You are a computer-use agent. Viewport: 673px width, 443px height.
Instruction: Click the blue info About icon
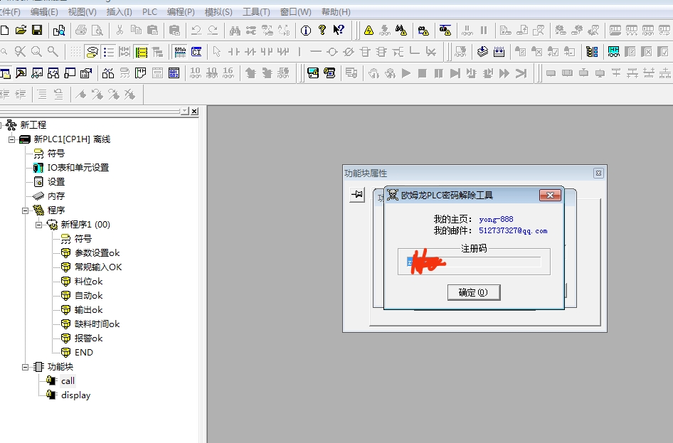[306, 30]
